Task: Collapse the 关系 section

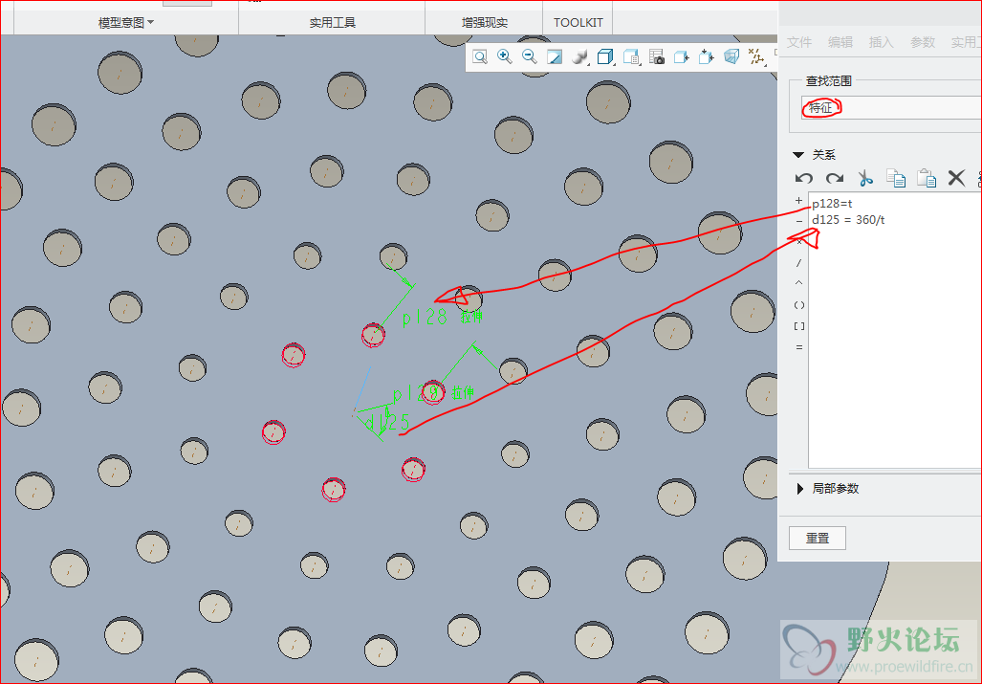Action: coord(797,155)
